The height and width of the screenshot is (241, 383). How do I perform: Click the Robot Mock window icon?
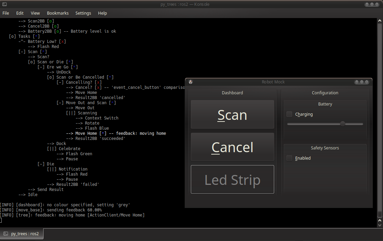(191, 82)
